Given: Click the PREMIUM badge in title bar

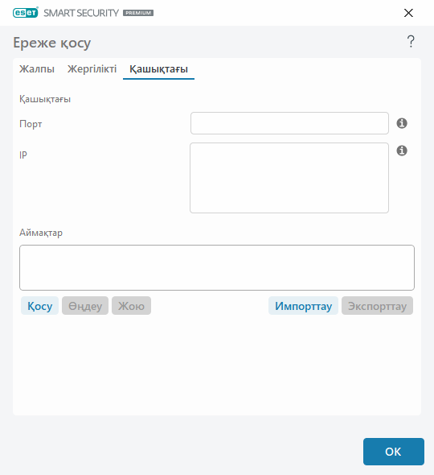Looking at the screenshot, I should [x=138, y=13].
